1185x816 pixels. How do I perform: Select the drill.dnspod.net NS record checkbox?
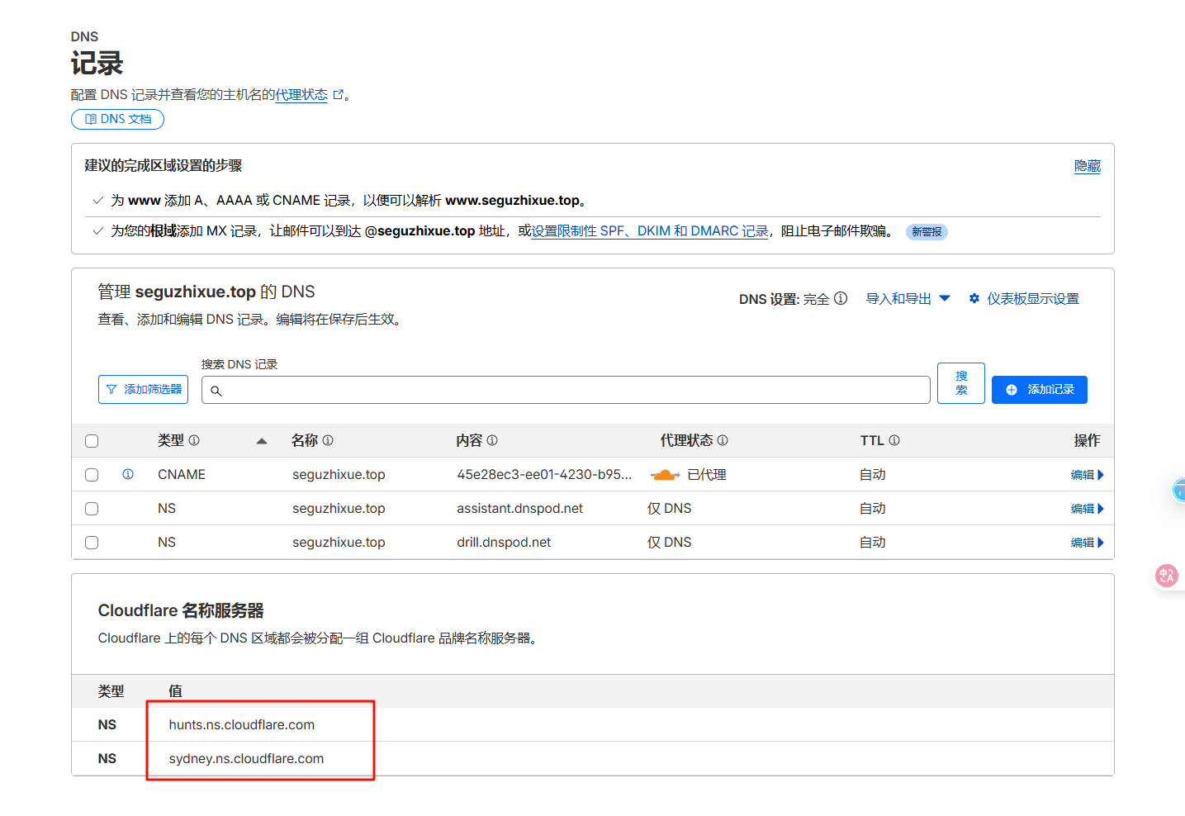click(92, 543)
